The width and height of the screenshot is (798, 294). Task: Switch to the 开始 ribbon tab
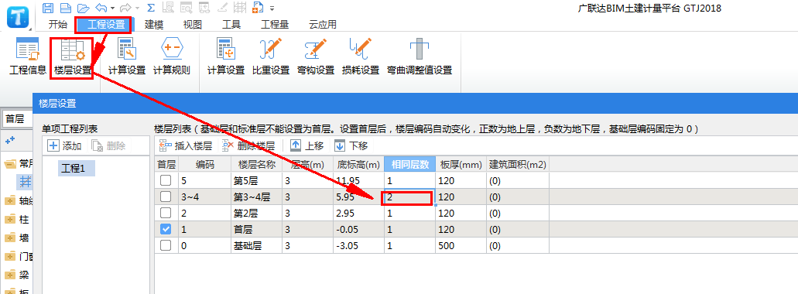coord(57,25)
